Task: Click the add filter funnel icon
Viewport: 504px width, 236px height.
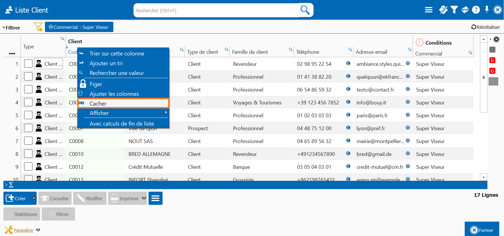Action: point(38,27)
